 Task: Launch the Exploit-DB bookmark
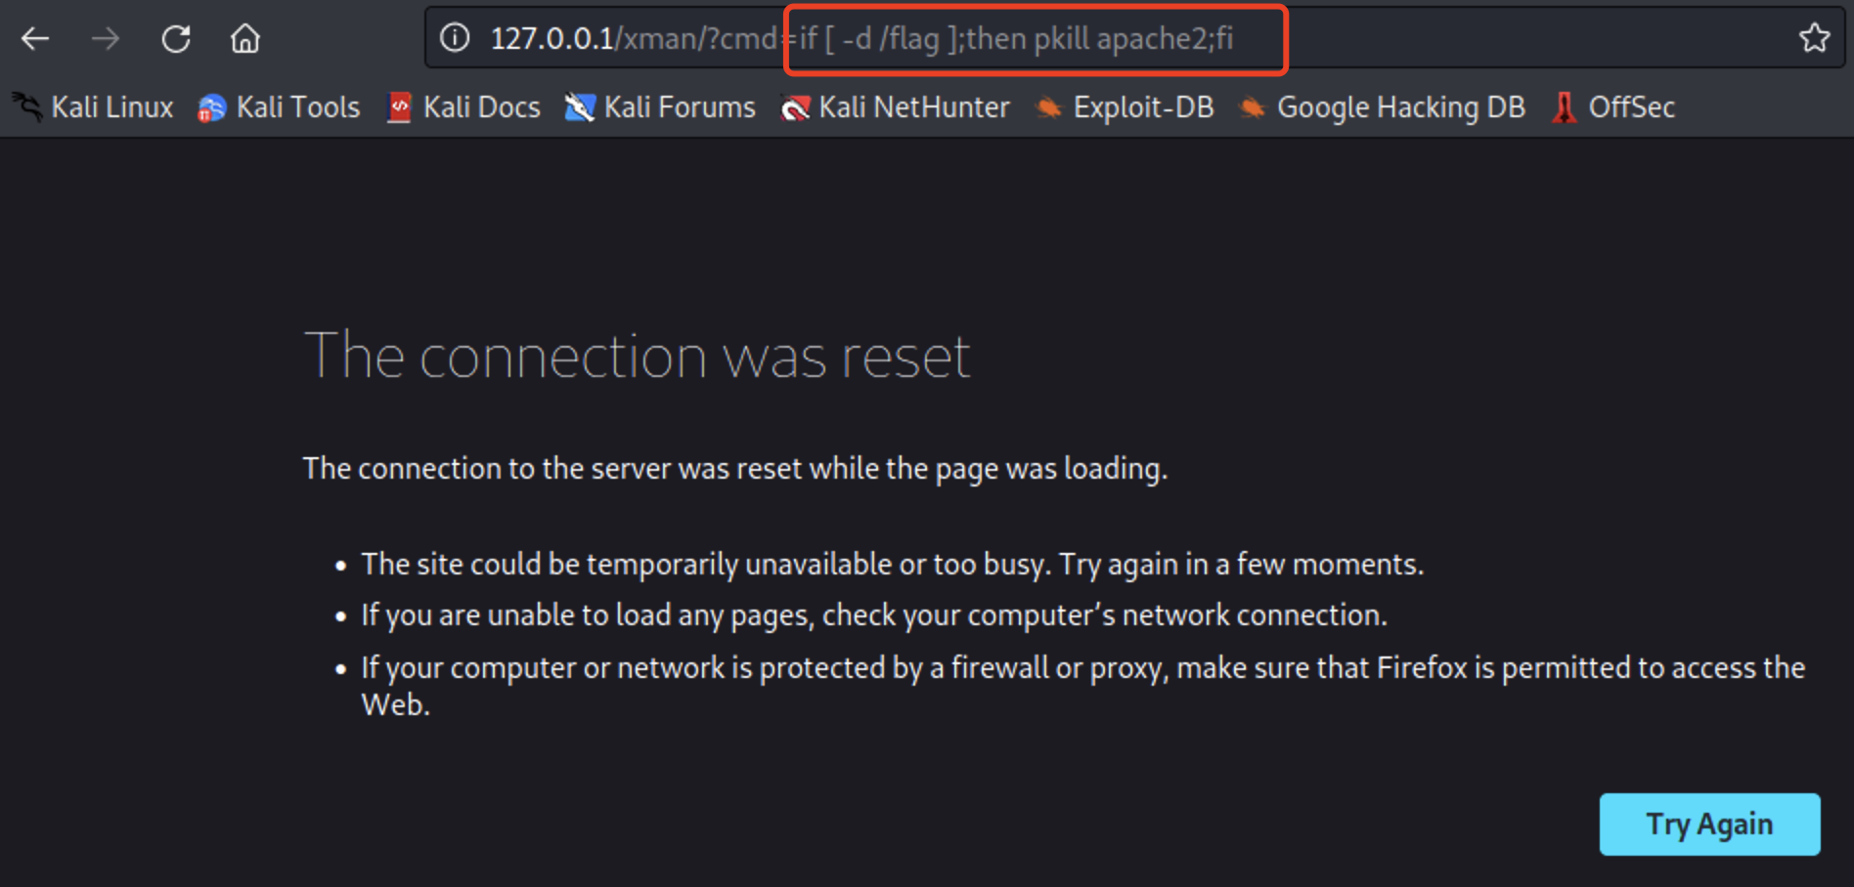click(x=1126, y=107)
